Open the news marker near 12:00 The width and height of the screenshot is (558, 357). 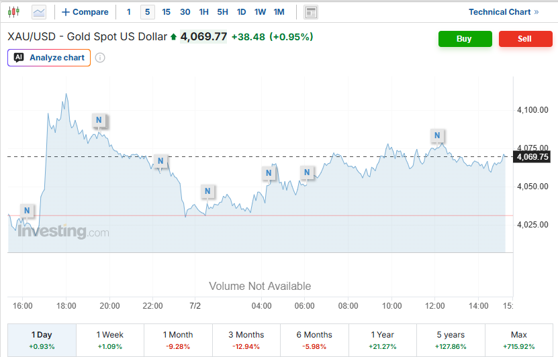(x=437, y=136)
